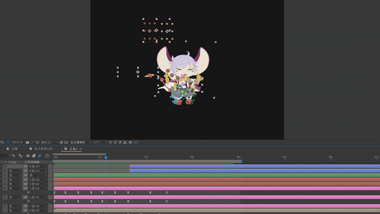380x214 pixels.
Task: Click the +0.0 exposure value
Action: [135, 143]
